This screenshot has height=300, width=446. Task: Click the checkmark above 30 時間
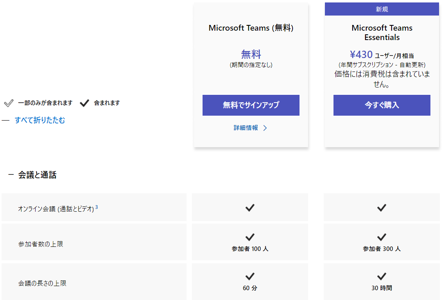pyautogui.click(x=382, y=276)
